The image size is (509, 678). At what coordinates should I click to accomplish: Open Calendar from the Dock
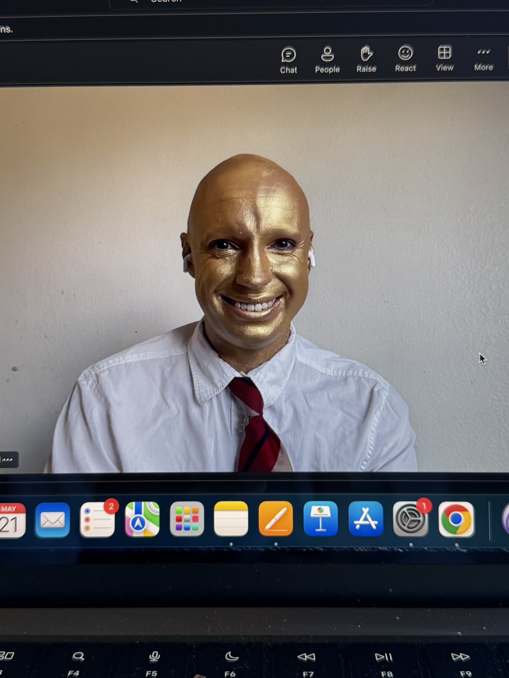(x=12, y=520)
